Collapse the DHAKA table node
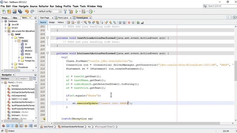The width and height of the screenshot is (237, 133). pos(16,41)
